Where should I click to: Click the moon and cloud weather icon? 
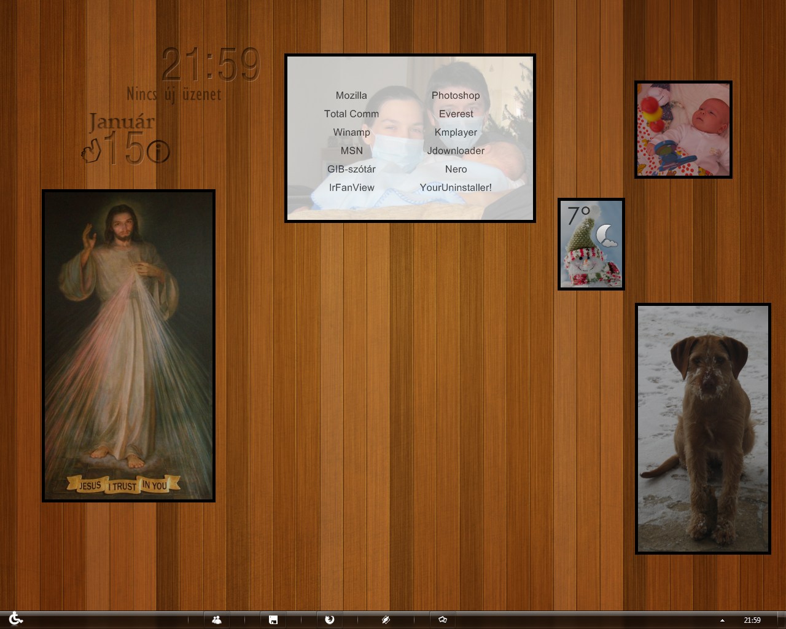(606, 236)
